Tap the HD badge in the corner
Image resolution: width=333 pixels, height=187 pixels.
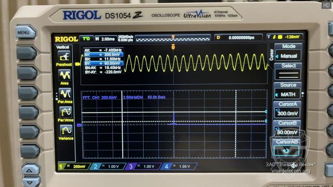(326, 5)
